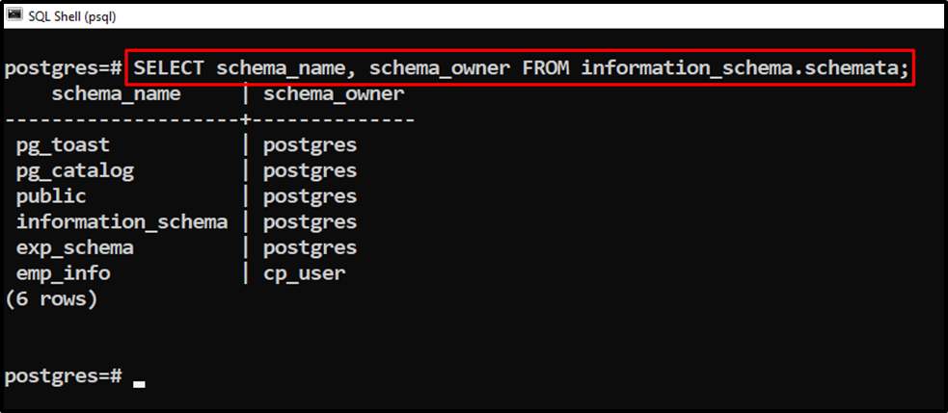The image size is (948, 413).
Task: Click the postgres owner of pg_toast
Action: point(310,145)
